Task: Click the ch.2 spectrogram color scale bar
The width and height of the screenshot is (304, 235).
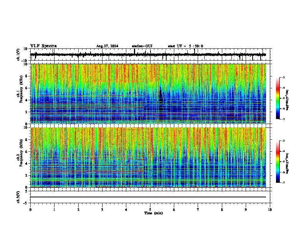Action: [x=278, y=162]
